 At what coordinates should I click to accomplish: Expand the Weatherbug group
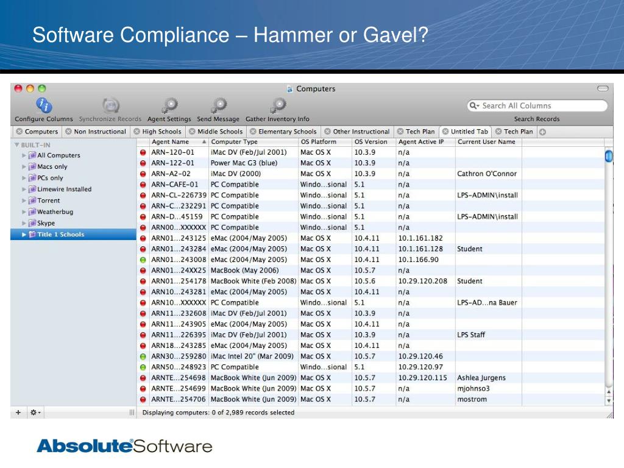(x=24, y=211)
